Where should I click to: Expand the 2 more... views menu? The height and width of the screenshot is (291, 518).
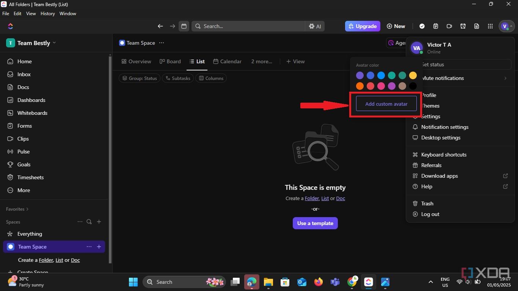tap(262, 61)
